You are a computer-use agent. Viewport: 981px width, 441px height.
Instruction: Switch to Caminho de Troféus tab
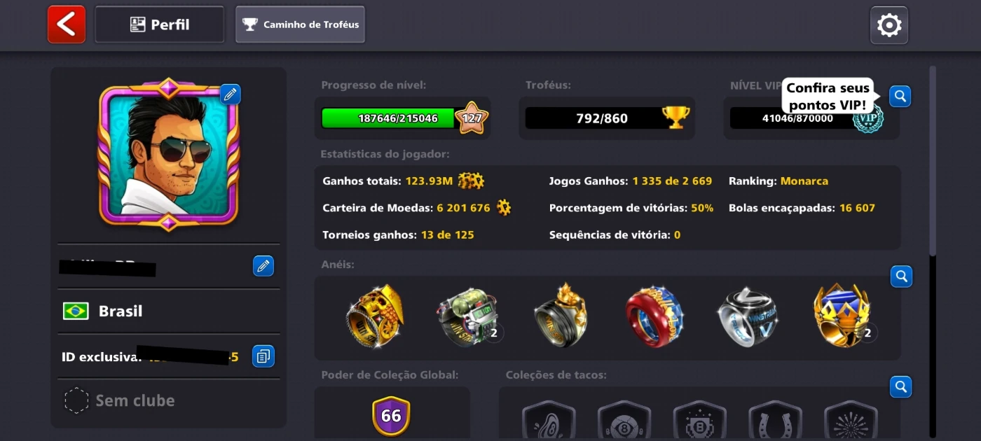click(300, 24)
